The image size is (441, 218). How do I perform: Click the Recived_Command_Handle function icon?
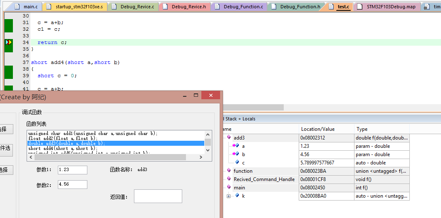[x=229, y=179]
